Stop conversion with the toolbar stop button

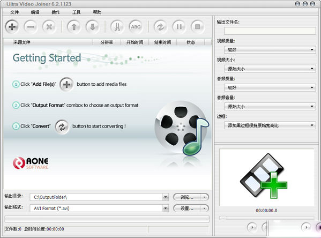click(198, 27)
